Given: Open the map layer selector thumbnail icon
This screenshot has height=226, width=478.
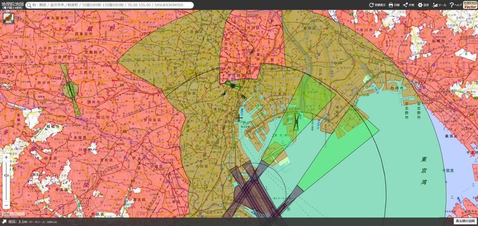Looking at the screenshot, I should click(x=8, y=19).
